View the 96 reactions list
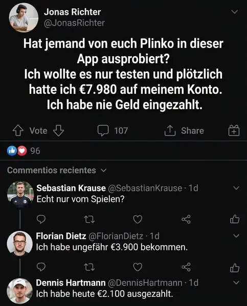Image resolution: width=247 pixels, height=306 pixels. click(24, 151)
